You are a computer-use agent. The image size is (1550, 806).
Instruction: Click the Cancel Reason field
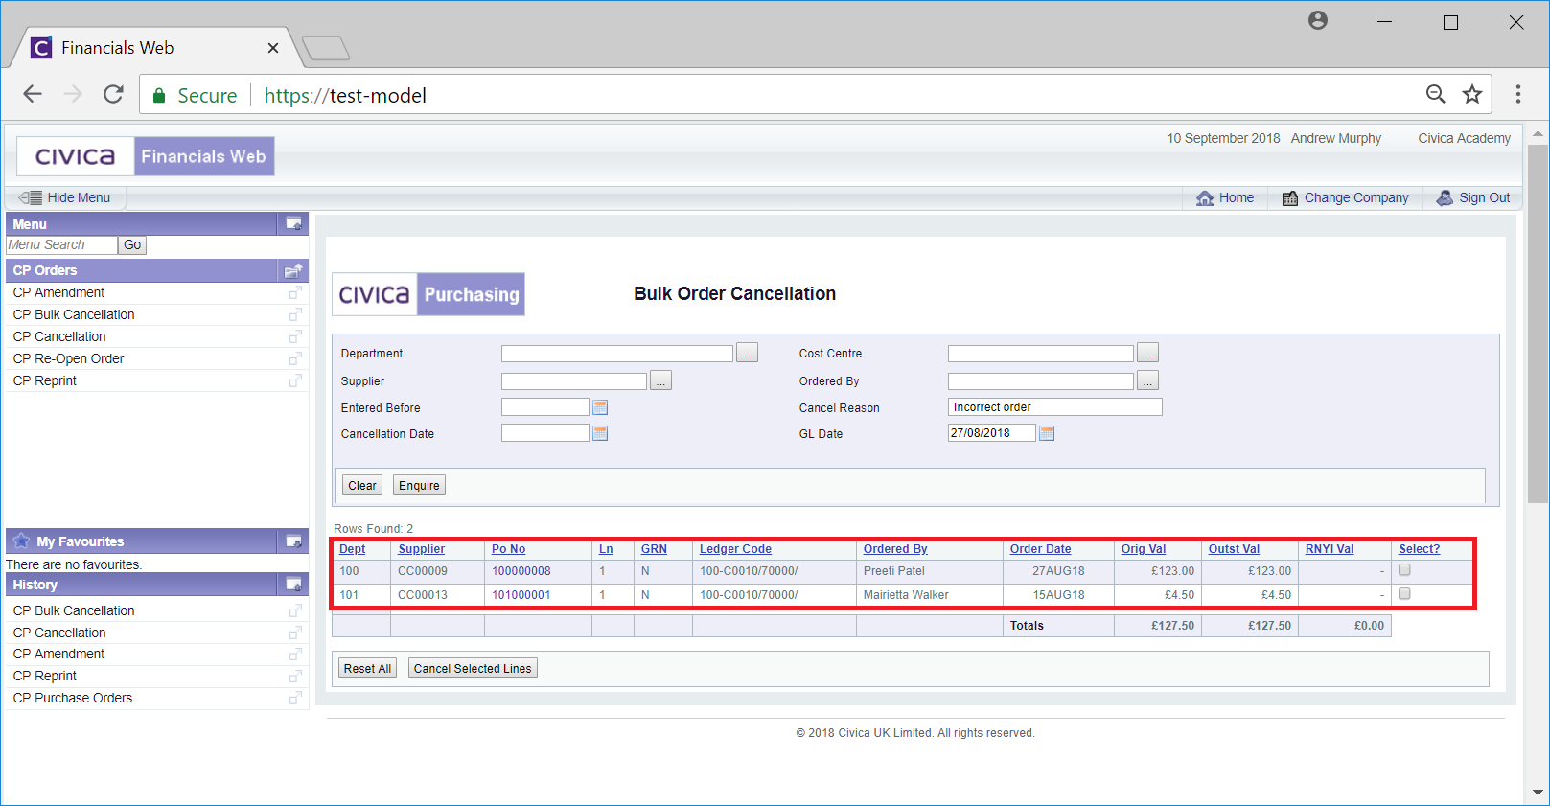click(x=1054, y=407)
